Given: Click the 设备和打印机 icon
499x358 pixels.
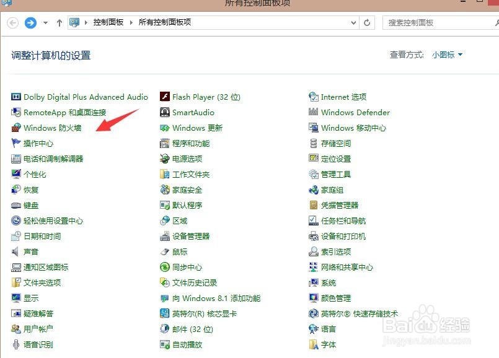Looking at the screenshot, I should (314, 236).
